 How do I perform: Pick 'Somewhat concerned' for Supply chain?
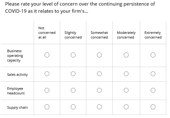tap(99, 107)
